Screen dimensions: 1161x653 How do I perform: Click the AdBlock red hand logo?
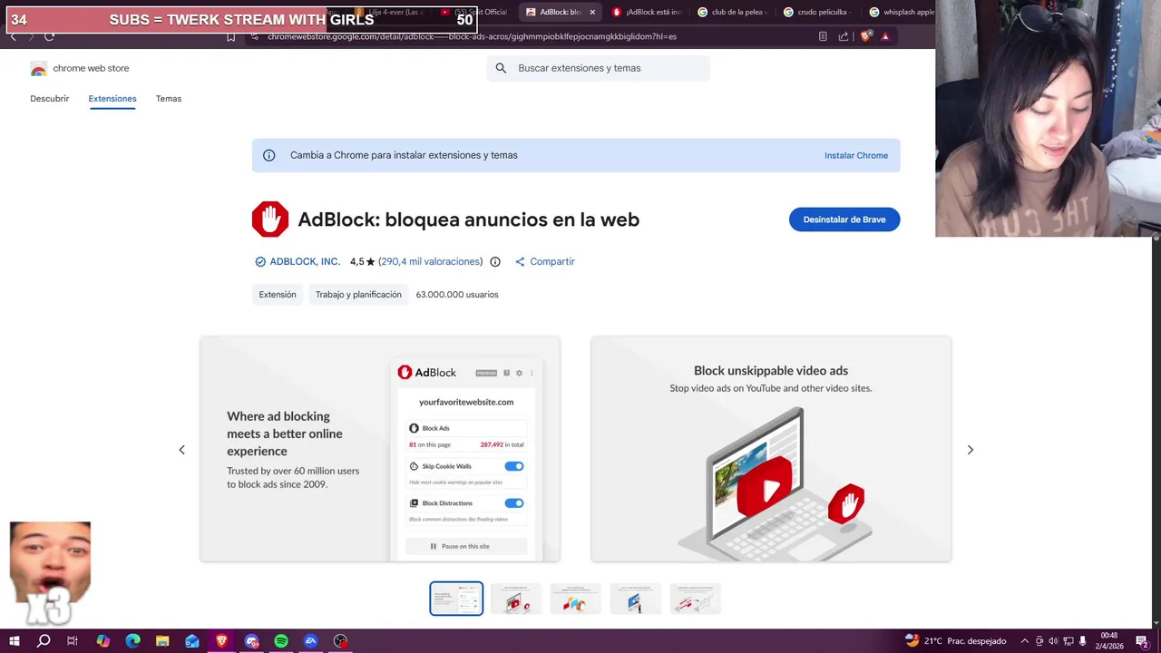[x=270, y=219]
